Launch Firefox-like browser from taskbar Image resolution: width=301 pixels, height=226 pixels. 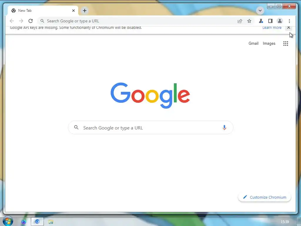(24, 222)
